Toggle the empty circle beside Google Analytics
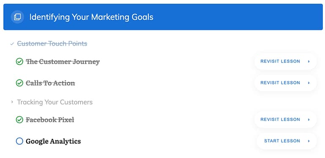This screenshot has height=158, width=325. click(19, 141)
